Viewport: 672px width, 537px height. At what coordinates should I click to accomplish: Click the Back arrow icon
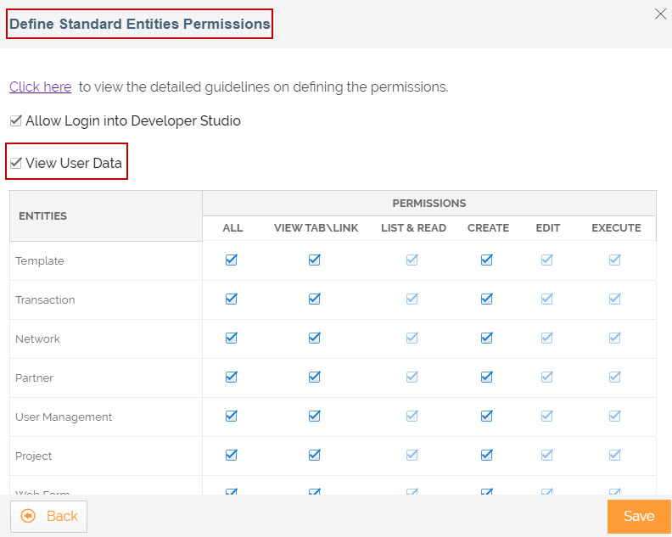tap(28, 516)
